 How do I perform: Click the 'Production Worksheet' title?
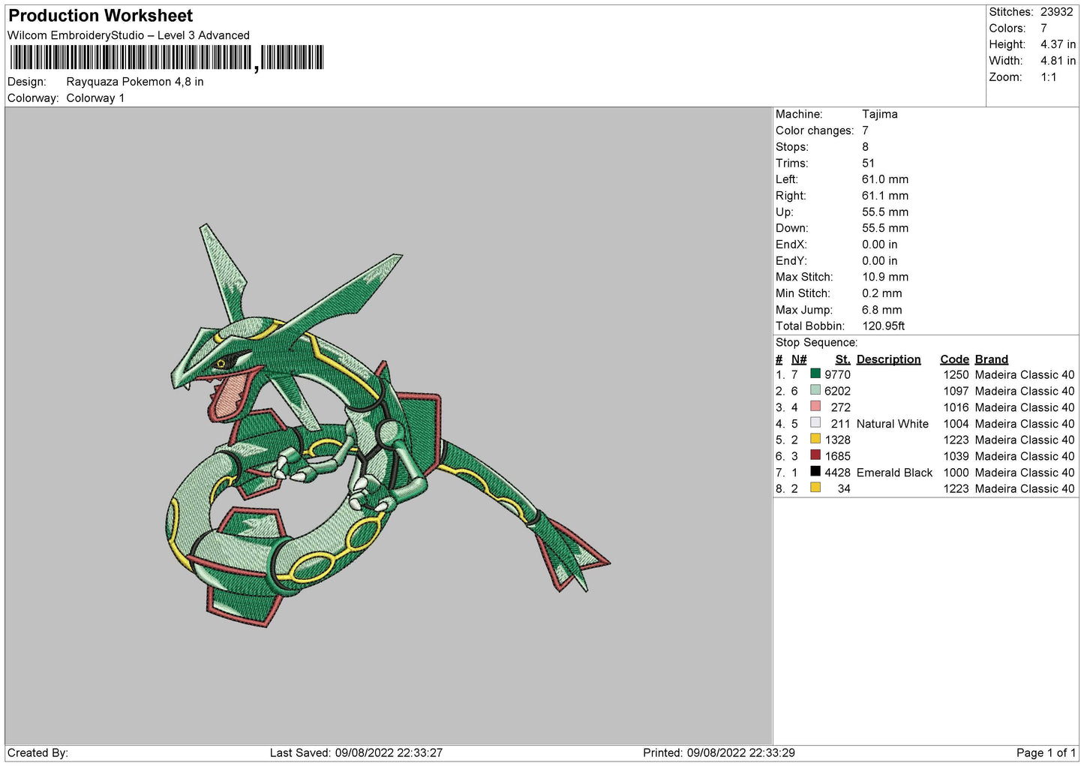click(101, 16)
